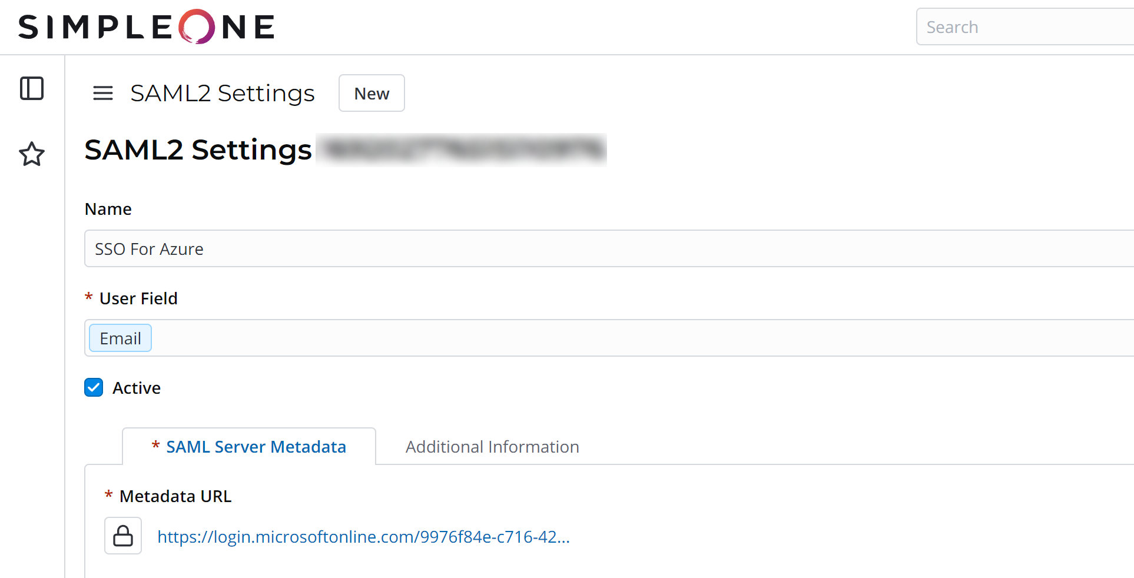
Task: Click the User Field label
Action: [138, 298]
